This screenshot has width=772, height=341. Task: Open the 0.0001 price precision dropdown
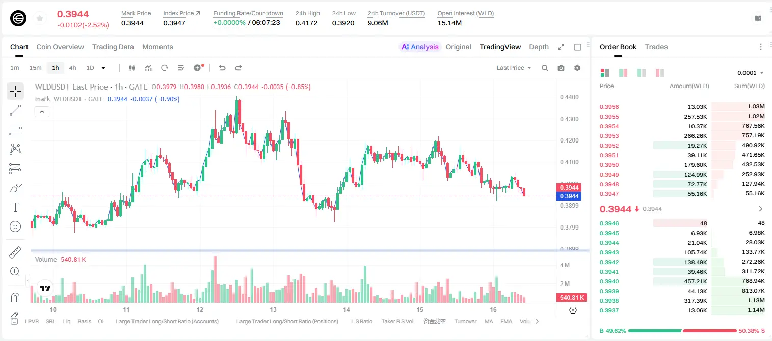[x=750, y=73]
